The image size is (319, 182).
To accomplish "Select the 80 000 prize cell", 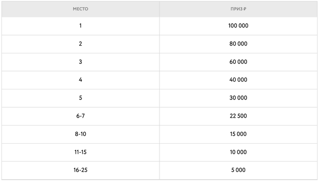I will point(238,44).
